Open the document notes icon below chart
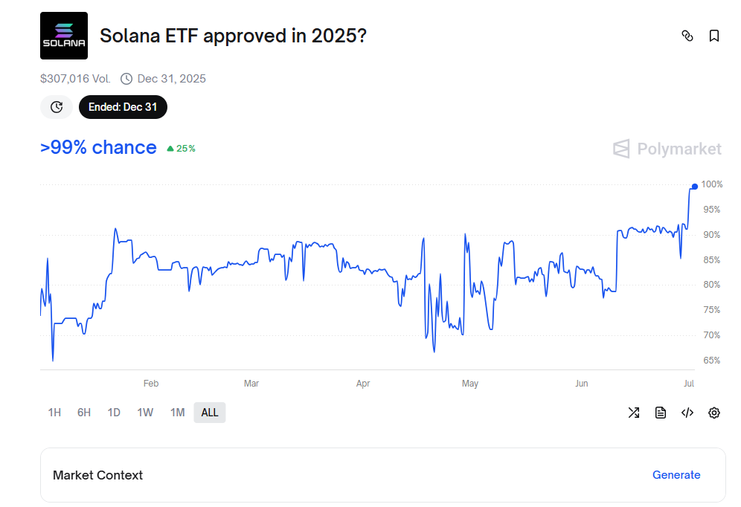This screenshot has height=507, width=741. pyautogui.click(x=661, y=413)
